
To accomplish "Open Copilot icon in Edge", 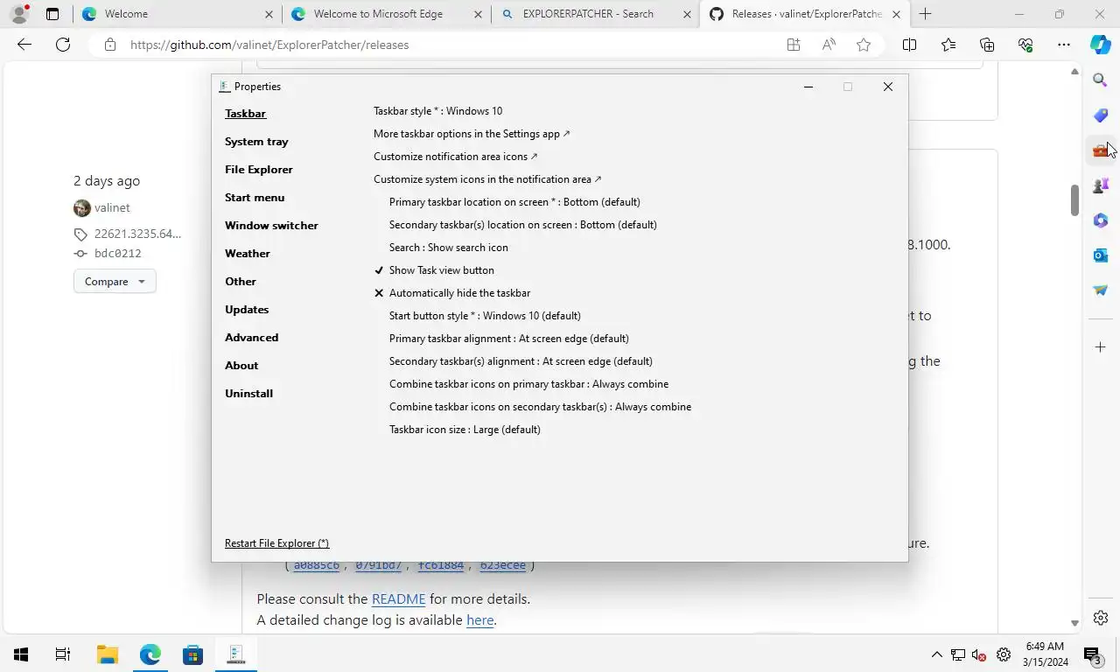I will coord(1101,45).
